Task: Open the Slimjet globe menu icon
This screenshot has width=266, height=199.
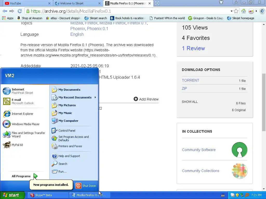Action: [262, 11]
